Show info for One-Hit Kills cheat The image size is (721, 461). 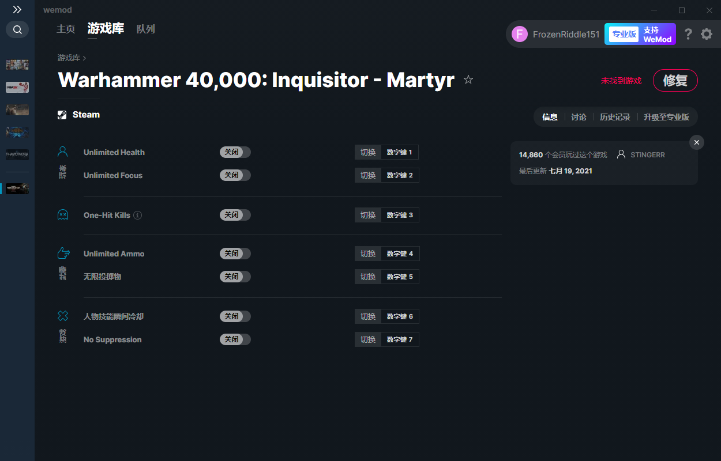tap(138, 215)
